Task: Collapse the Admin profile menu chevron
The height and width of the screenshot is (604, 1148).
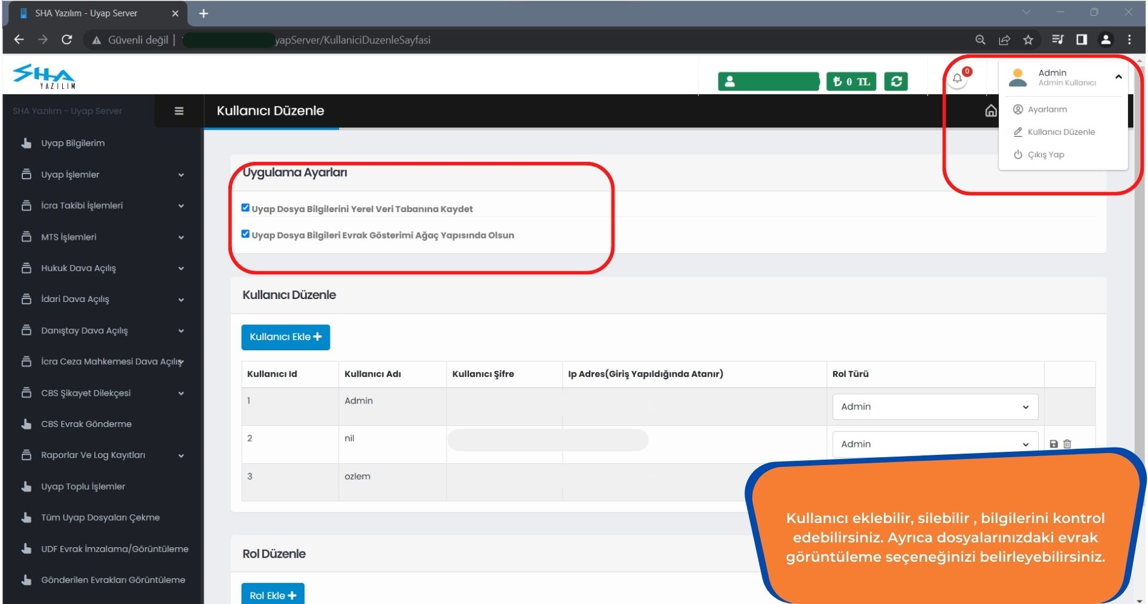Action: pyautogui.click(x=1118, y=77)
